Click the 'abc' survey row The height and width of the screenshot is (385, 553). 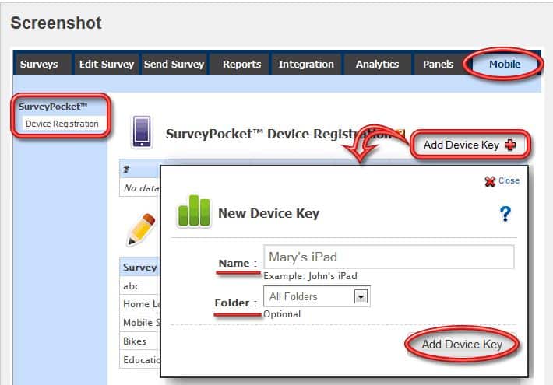(x=140, y=286)
